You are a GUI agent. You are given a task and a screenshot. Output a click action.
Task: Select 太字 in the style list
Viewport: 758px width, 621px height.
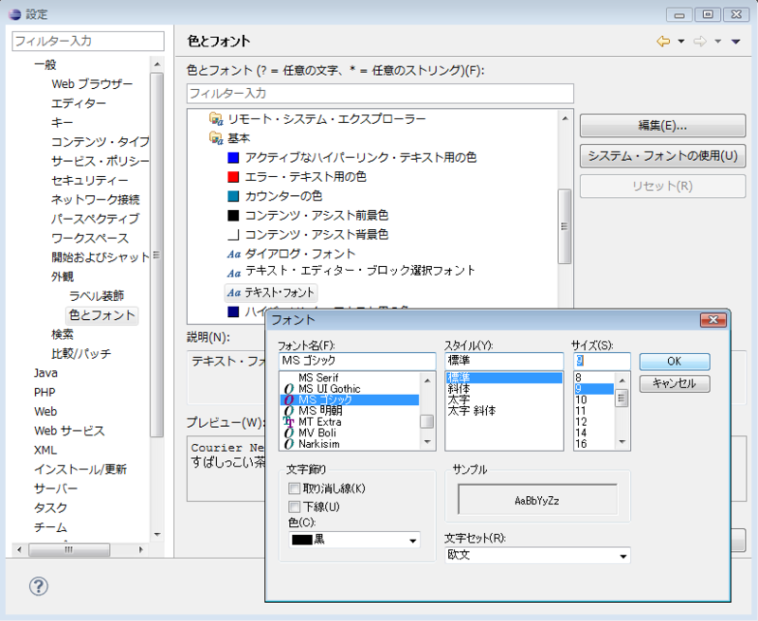(x=459, y=399)
